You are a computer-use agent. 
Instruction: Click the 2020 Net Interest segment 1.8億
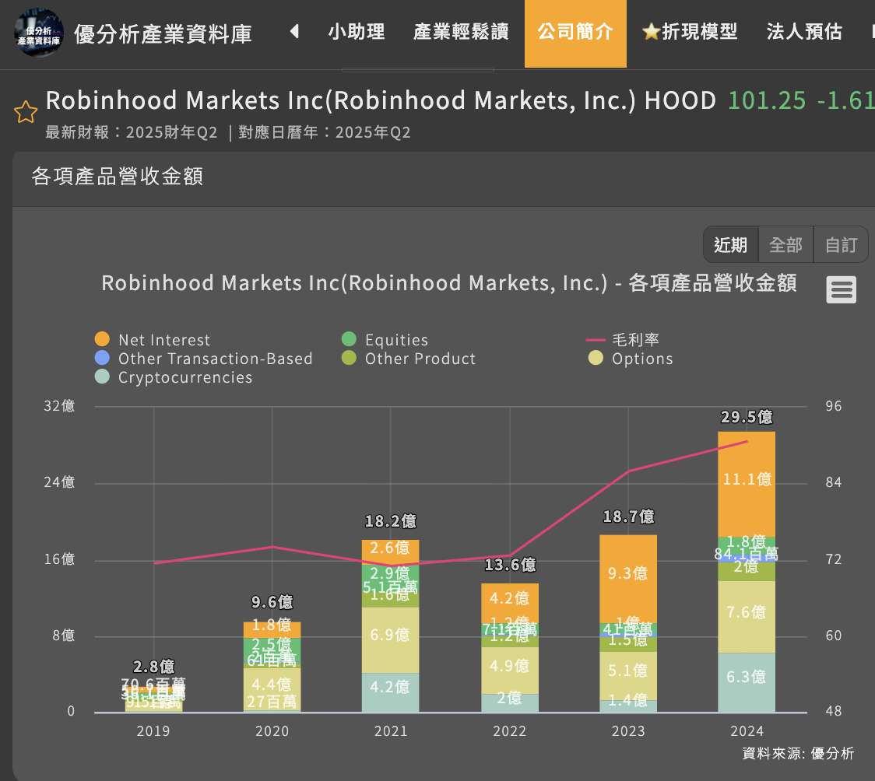point(272,630)
